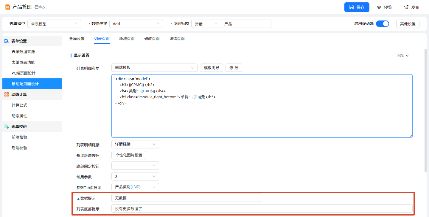Click the 无数据提示 input field
Screen dimensions: 429x217
[x=187, y=198]
